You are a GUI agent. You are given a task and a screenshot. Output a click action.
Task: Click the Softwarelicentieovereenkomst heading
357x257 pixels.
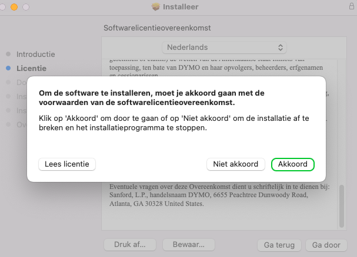tap(157, 28)
